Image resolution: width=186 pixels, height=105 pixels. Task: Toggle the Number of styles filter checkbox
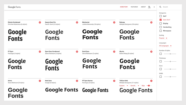tap(161, 54)
